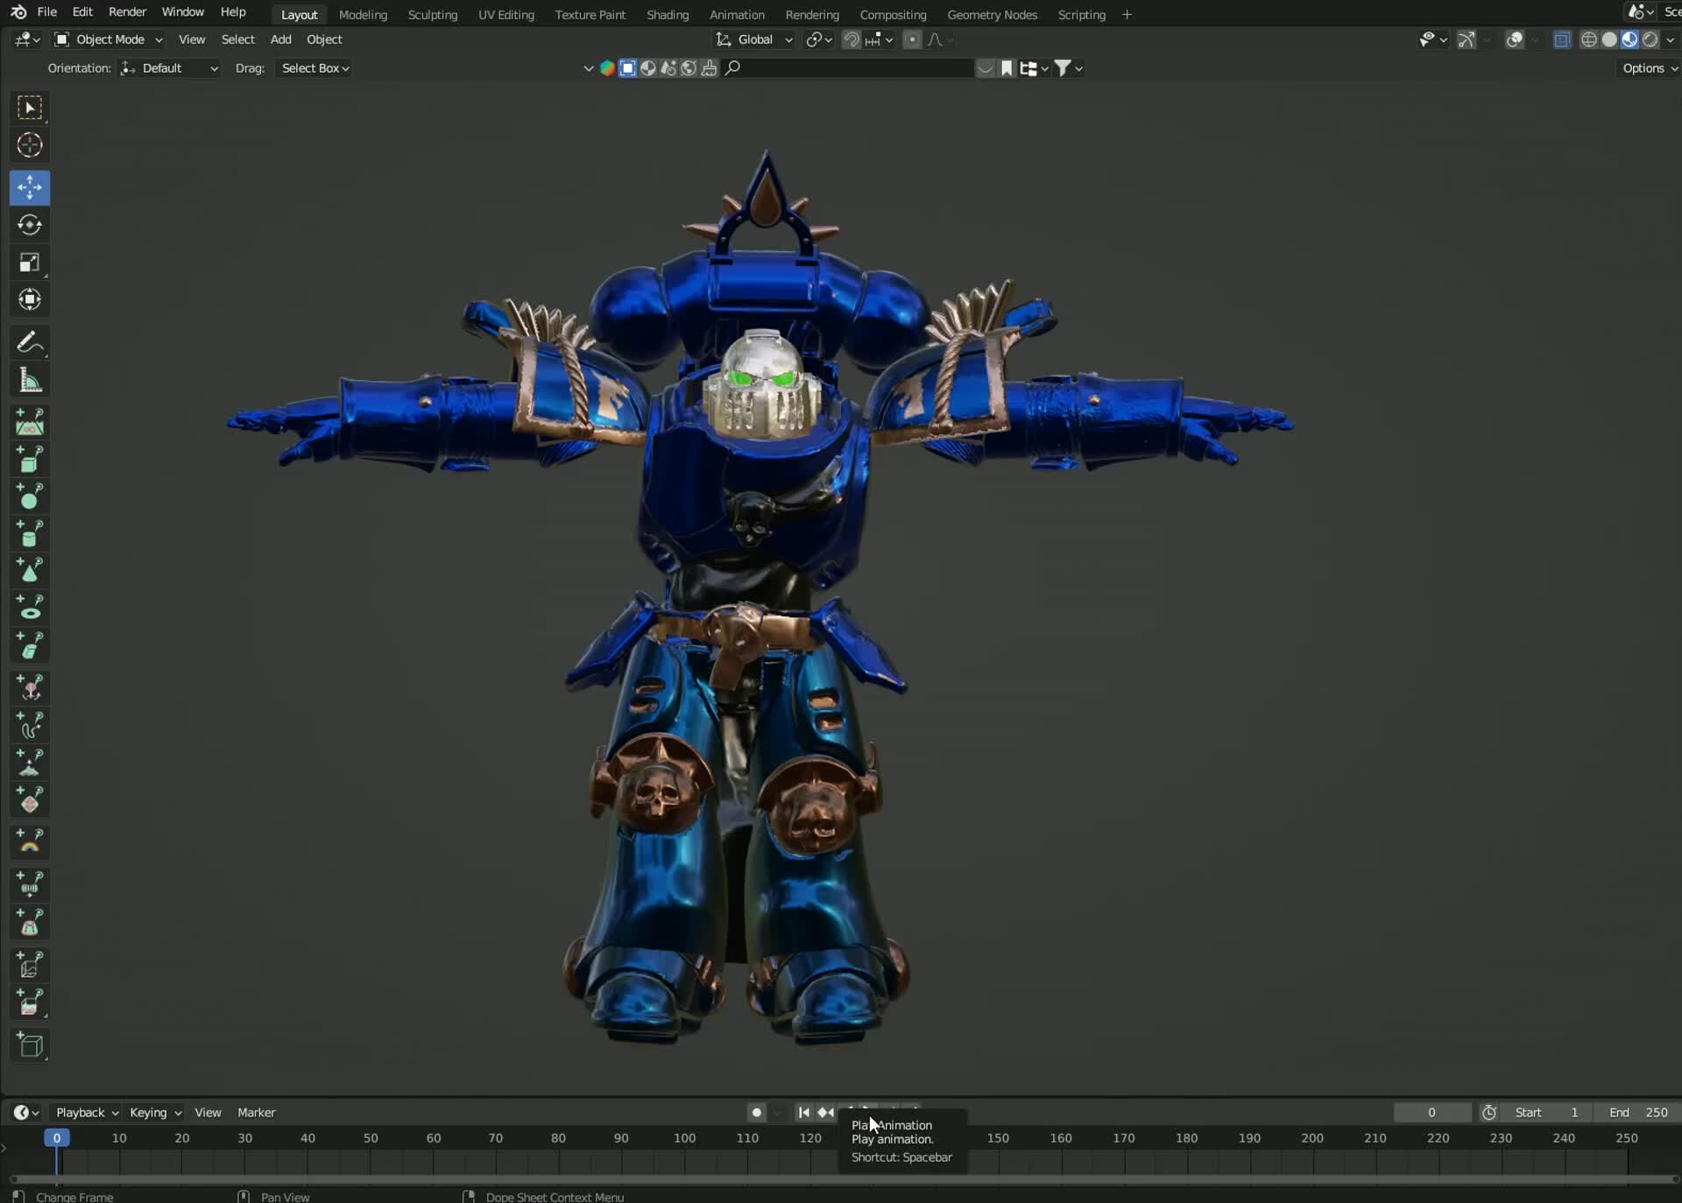Click the Options button in viewport
Screen dimensions: 1682x1203
click(x=1648, y=68)
